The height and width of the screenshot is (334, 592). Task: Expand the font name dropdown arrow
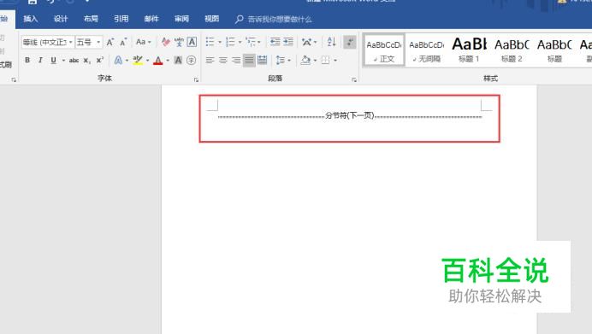(x=71, y=42)
